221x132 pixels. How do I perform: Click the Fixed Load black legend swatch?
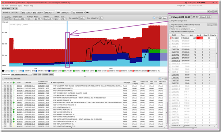pyautogui.click(x=3, y=71)
